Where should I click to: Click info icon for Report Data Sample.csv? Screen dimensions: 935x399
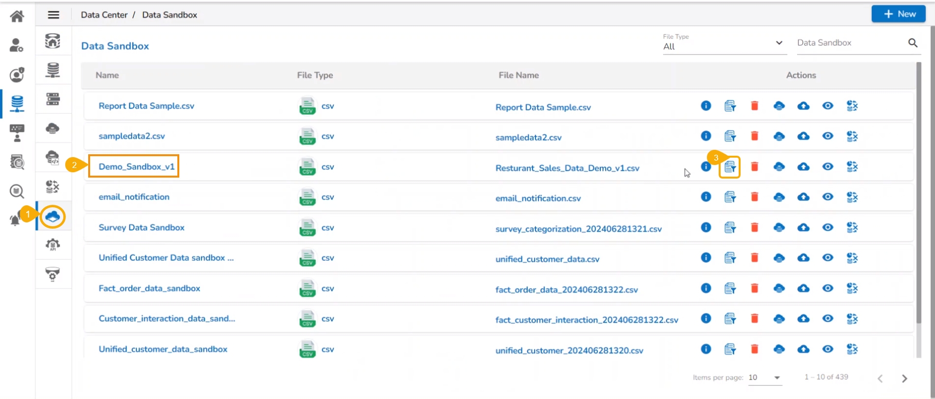pyautogui.click(x=706, y=106)
